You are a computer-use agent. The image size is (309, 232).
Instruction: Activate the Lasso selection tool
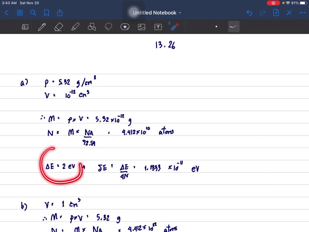[x=108, y=27]
